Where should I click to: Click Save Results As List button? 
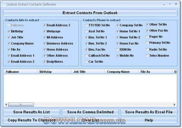[32, 112]
